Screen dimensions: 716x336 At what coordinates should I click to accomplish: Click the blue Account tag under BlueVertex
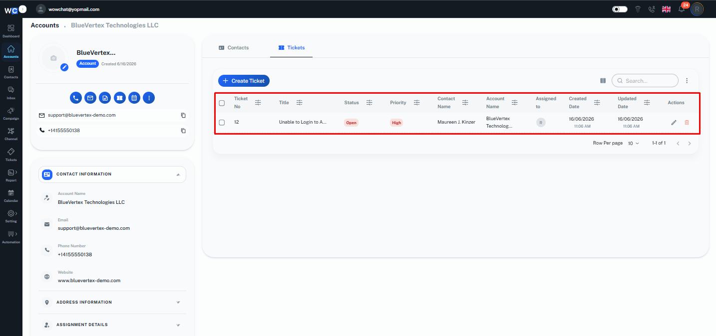[x=88, y=64]
